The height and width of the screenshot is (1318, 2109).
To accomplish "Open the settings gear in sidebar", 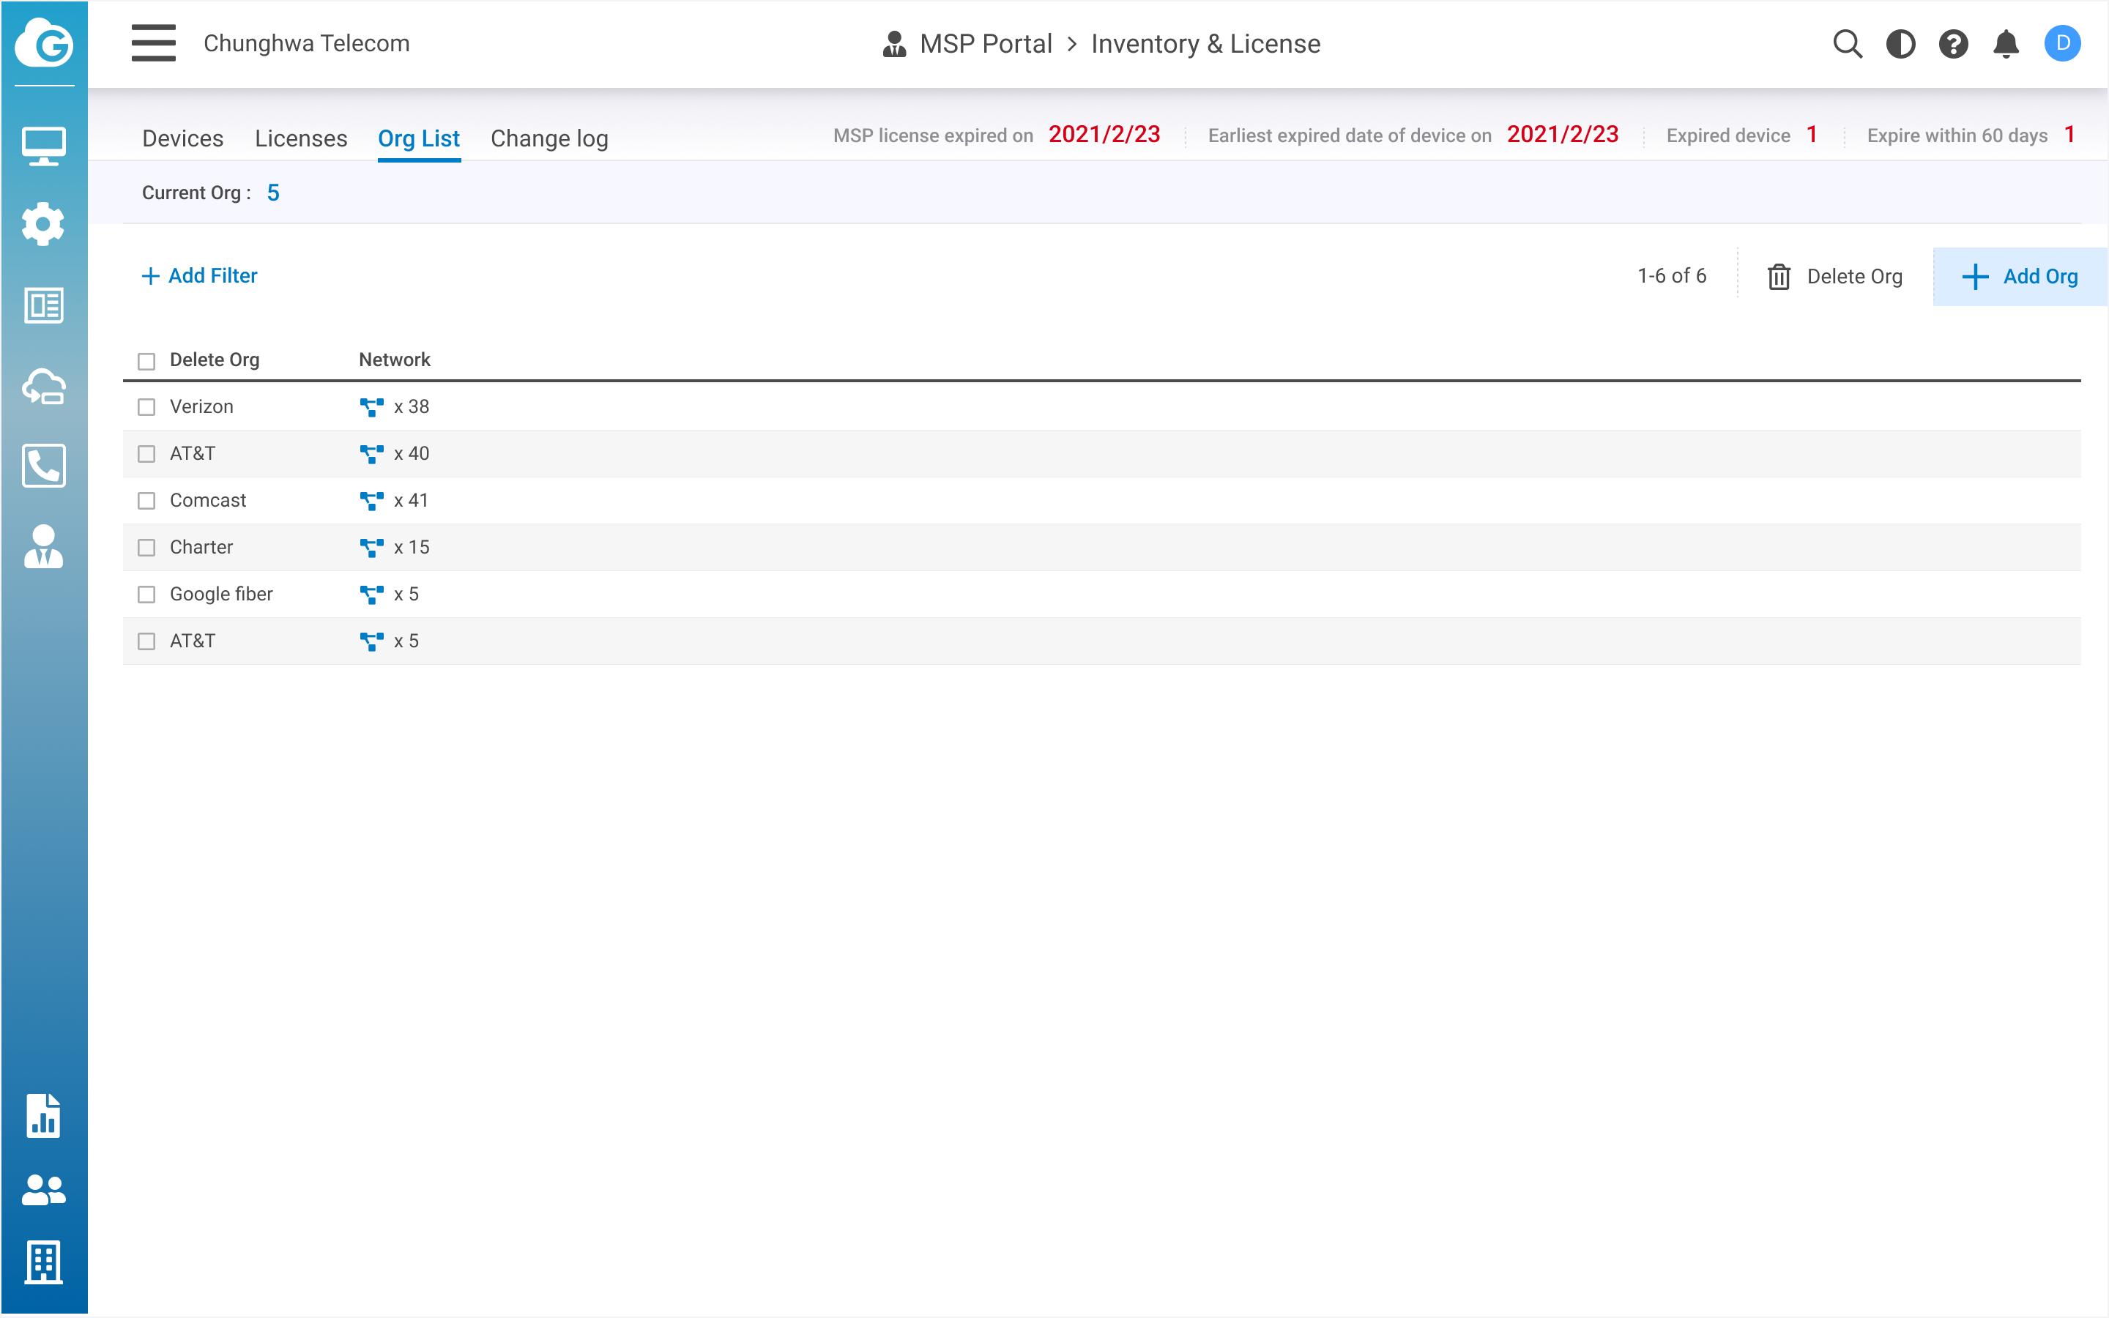I will (44, 225).
